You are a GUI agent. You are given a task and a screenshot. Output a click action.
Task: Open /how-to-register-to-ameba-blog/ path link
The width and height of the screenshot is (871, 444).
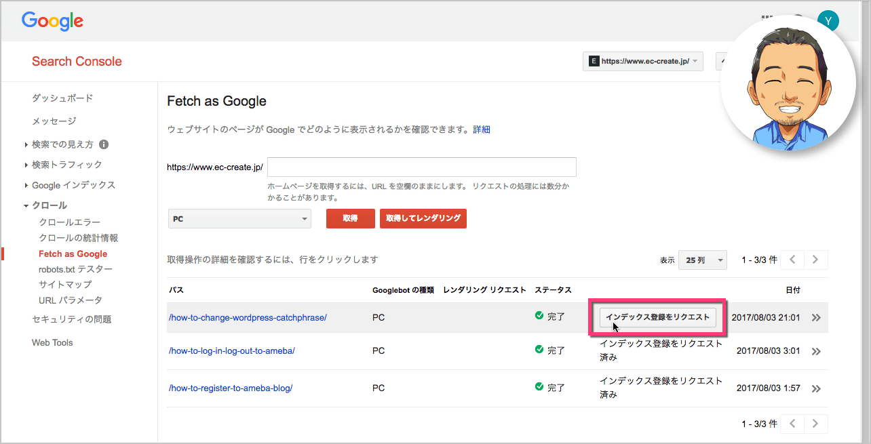coord(231,388)
